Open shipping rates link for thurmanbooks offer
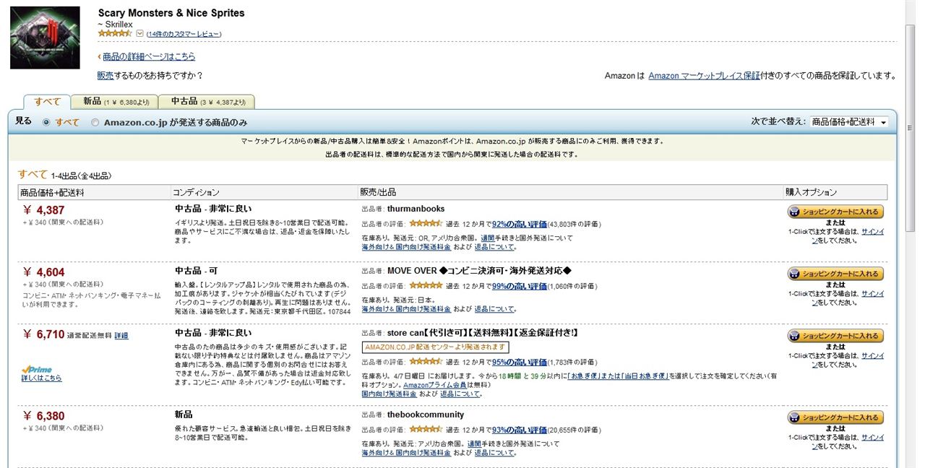Image resolution: width=925 pixels, height=468 pixels. (x=406, y=247)
